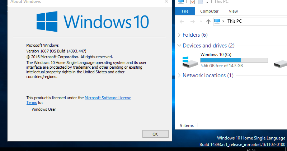Open the Microsoft Software License link
The height and width of the screenshot is (151, 287).
click(x=108, y=98)
